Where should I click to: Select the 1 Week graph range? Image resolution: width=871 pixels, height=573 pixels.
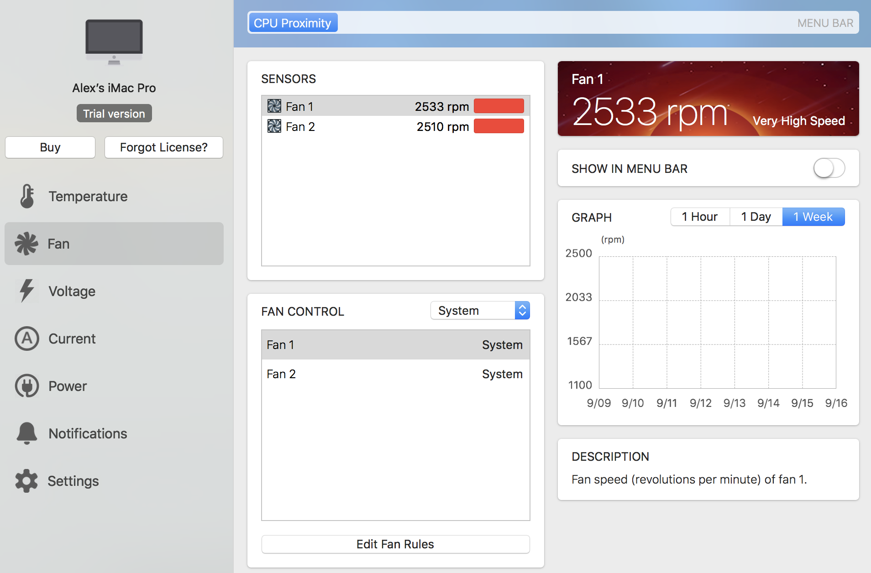813,217
